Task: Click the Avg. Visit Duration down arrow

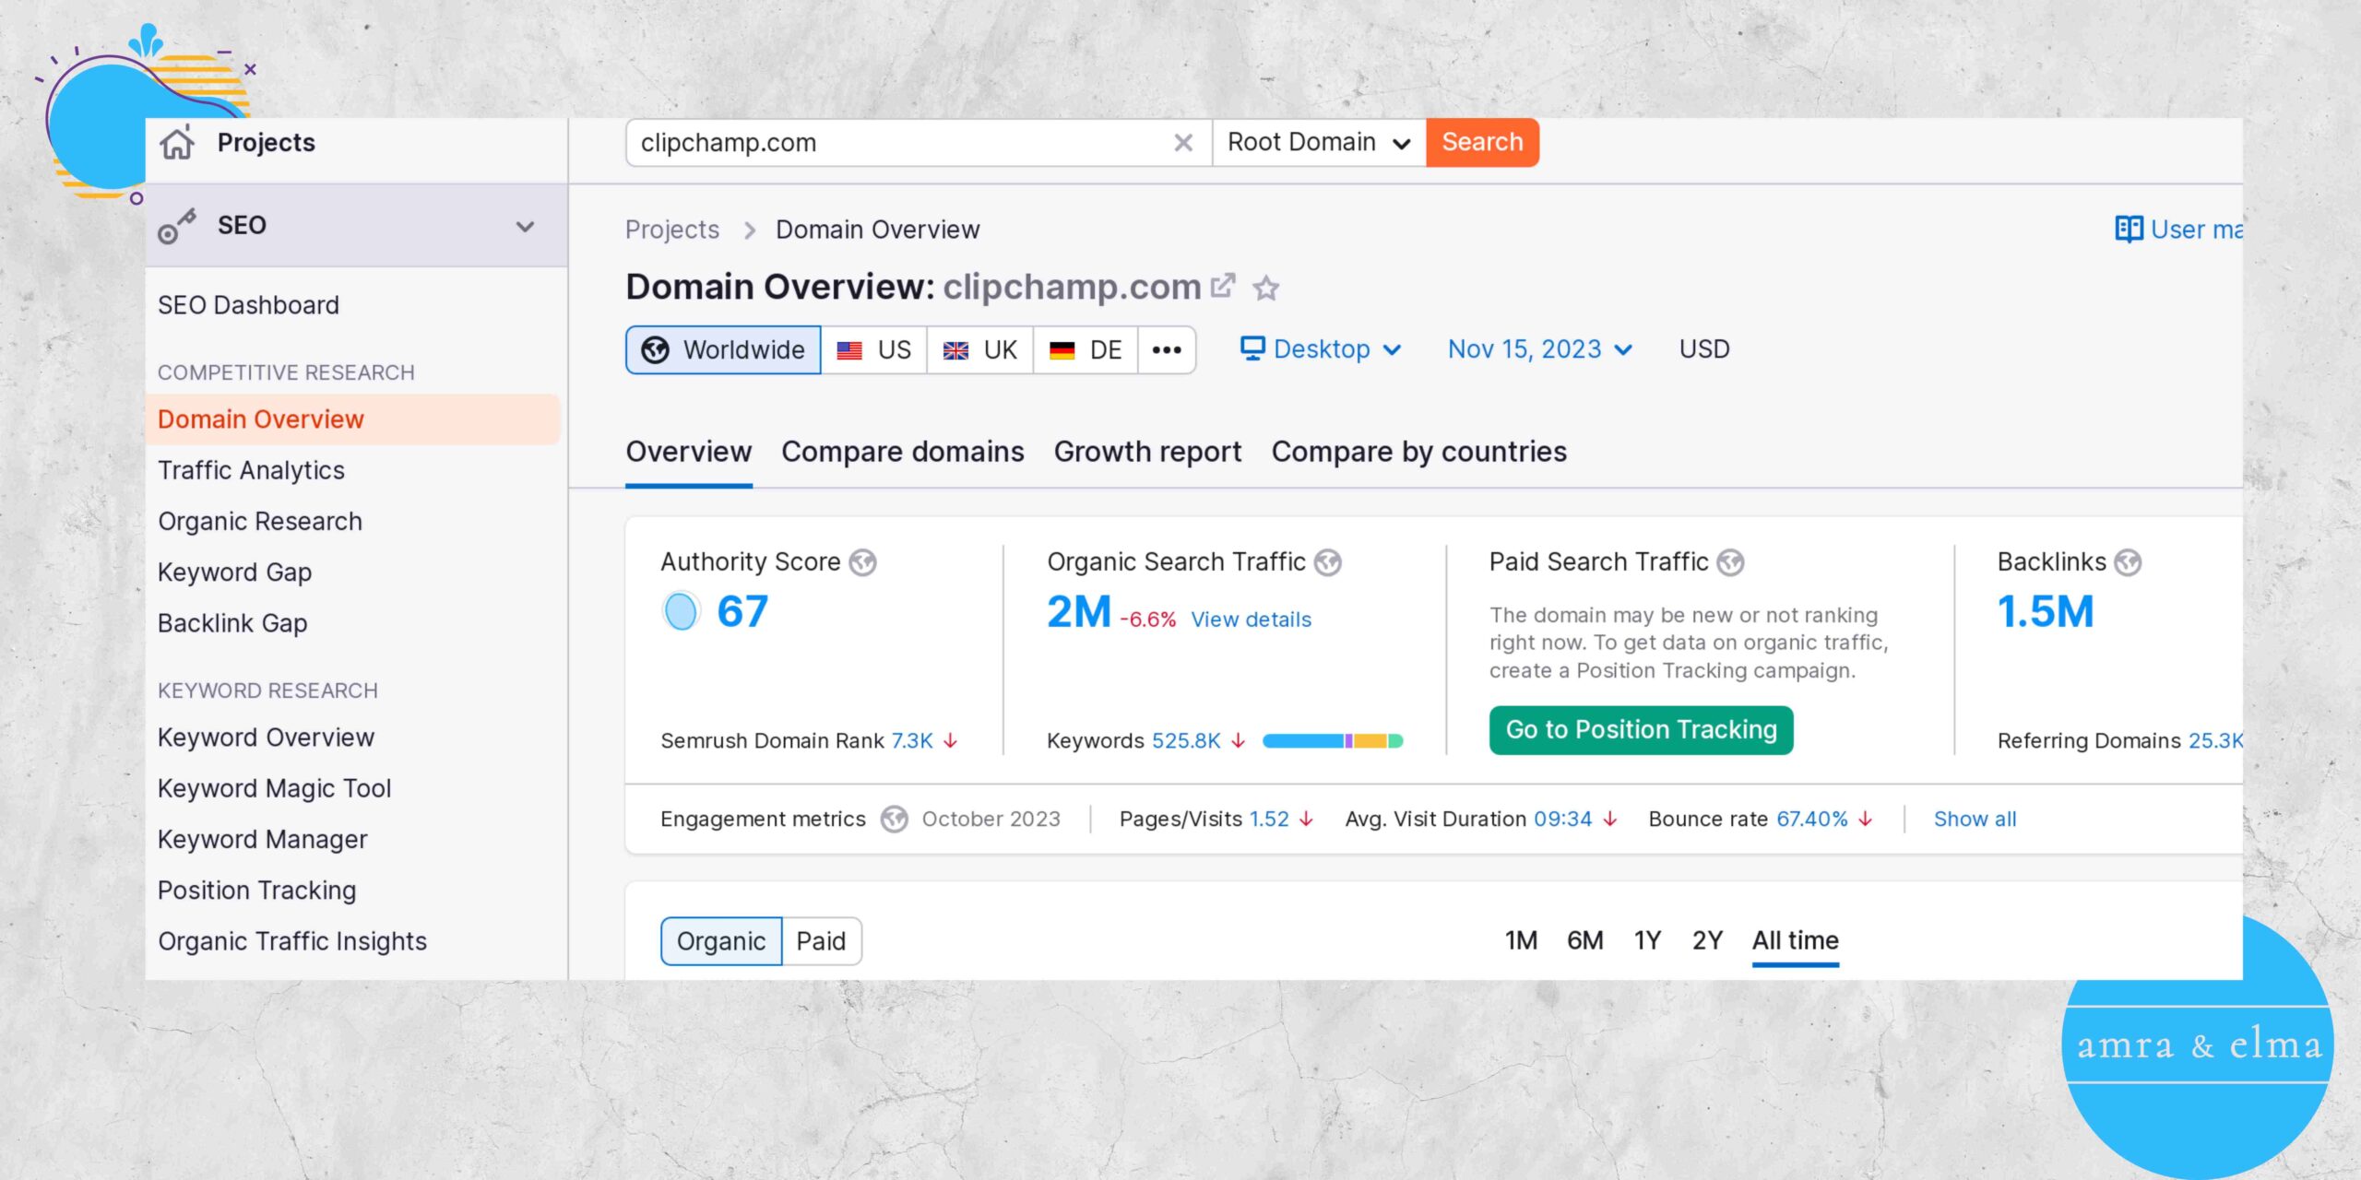Action: coord(1610,820)
